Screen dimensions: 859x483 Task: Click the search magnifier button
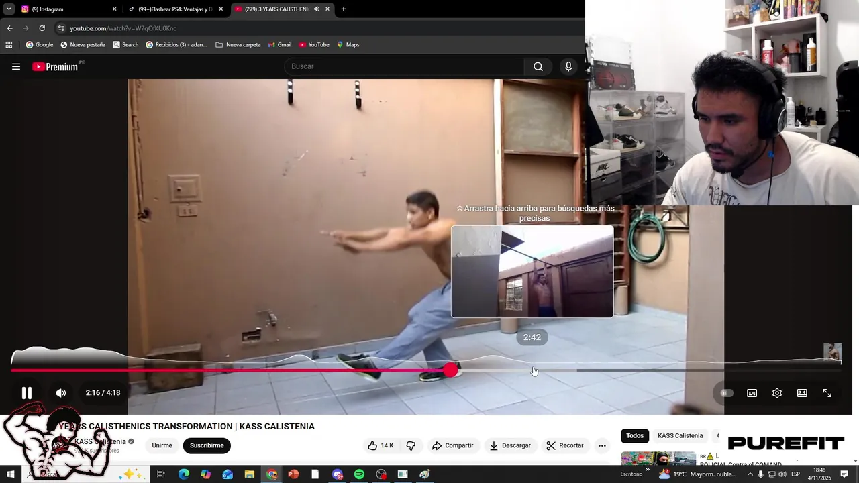click(538, 66)
